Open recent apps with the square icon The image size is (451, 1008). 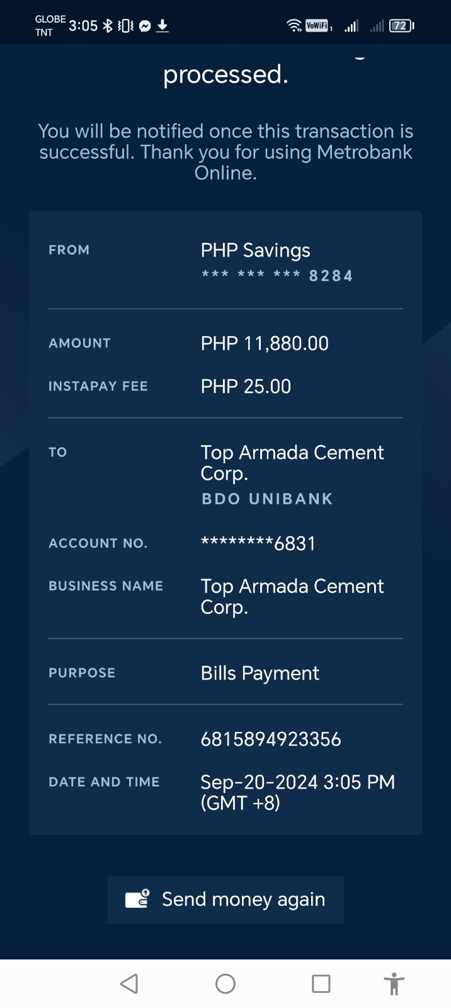tap(321, 983)
